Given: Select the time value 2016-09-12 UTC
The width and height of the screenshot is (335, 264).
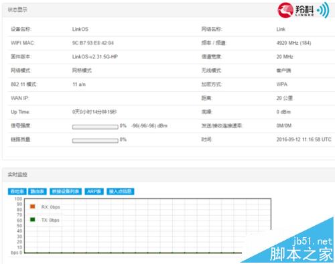Looking at the screenshot, I should click(x=304, y=139).
